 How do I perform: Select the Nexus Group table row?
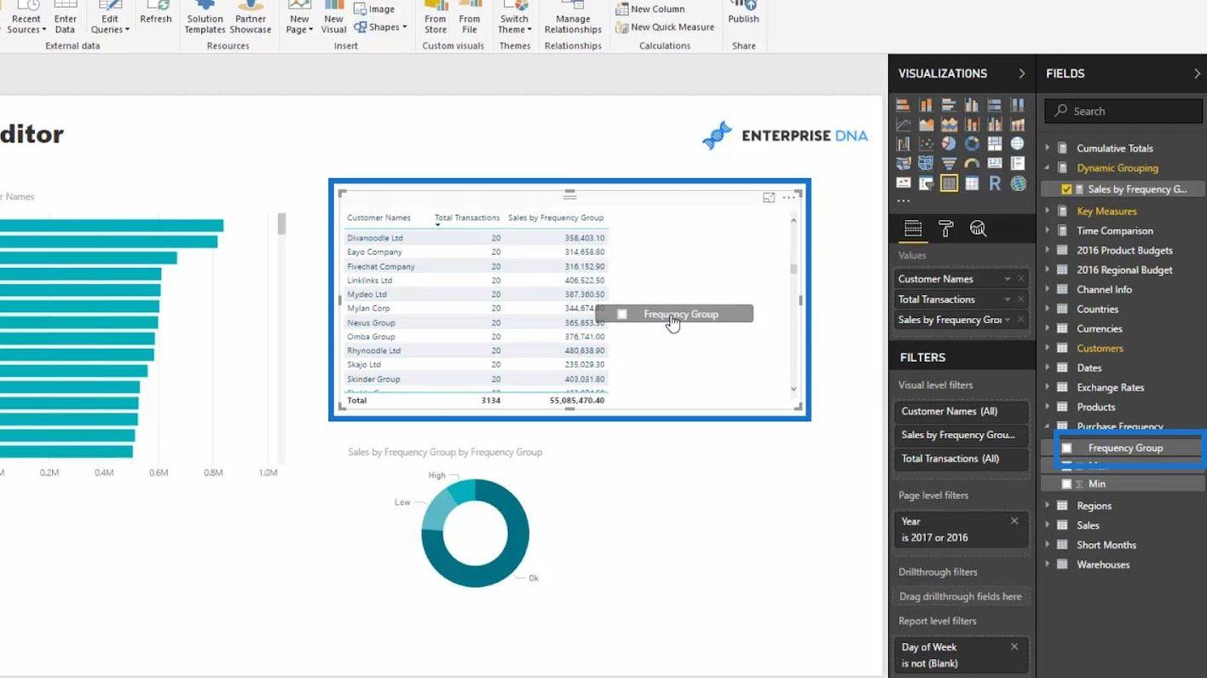coord(476,322)
